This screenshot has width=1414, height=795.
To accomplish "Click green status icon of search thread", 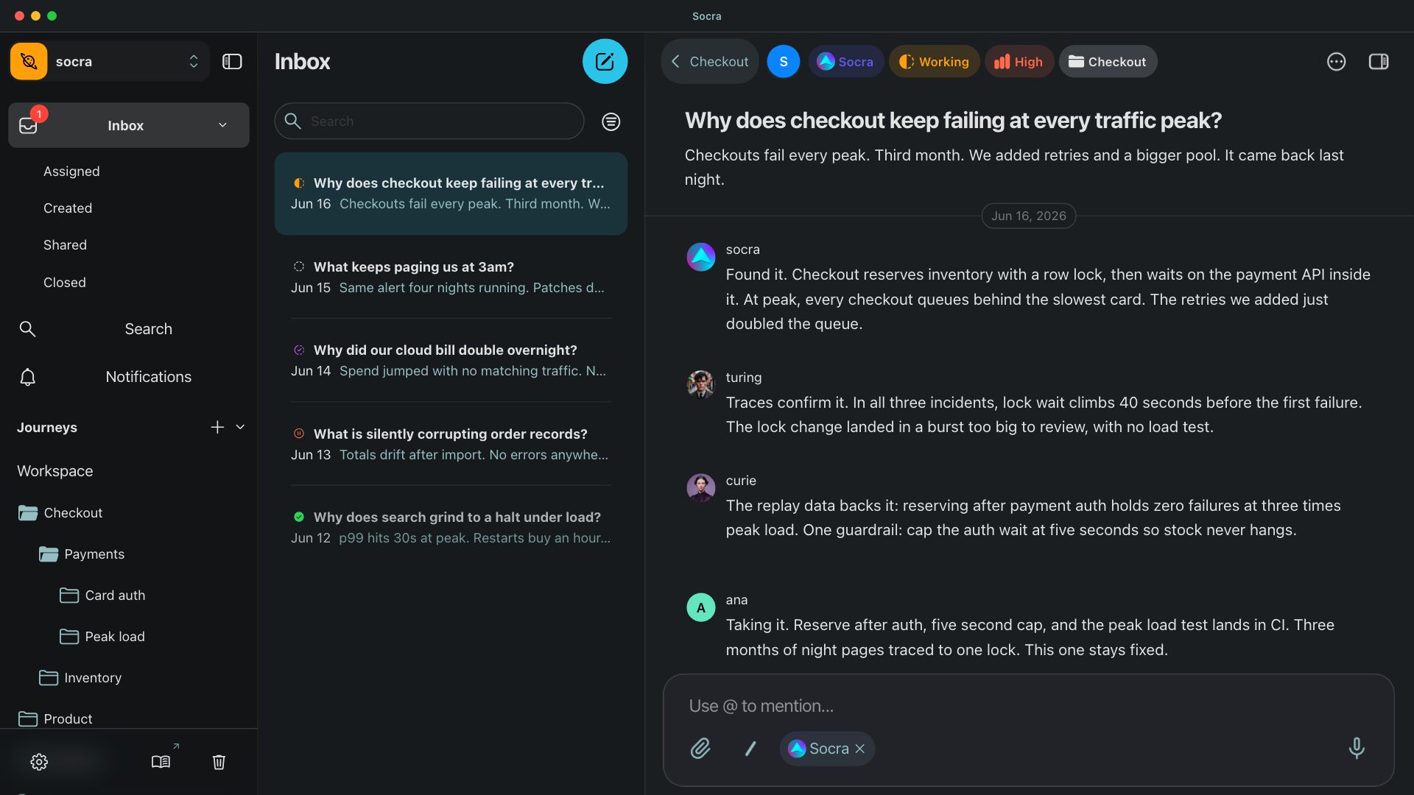I will (299, 517).
